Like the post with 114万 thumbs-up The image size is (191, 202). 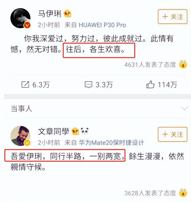coord(150,84)
